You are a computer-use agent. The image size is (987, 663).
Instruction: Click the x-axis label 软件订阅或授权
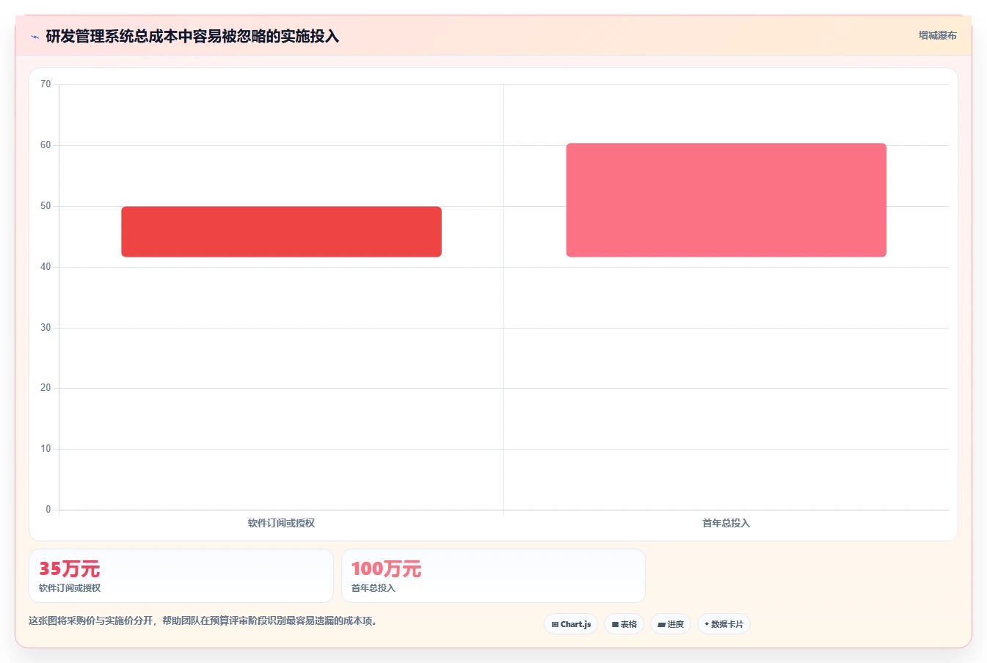tap(281, 523)
